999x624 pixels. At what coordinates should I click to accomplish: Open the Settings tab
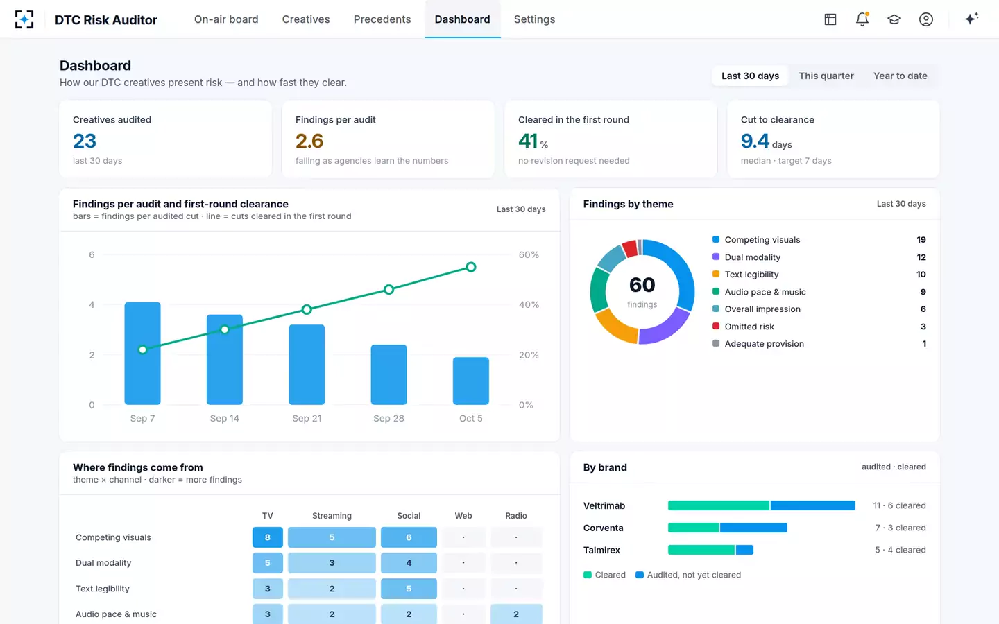click(534, 19)
